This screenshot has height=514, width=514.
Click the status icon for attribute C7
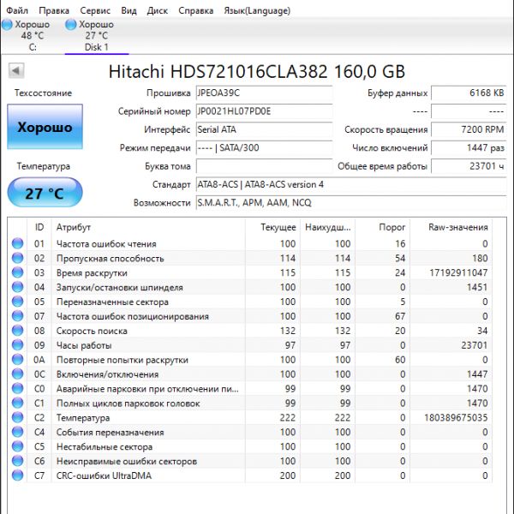coord(18,475)
